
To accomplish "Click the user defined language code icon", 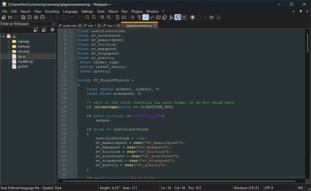I will tap(152, 18).
